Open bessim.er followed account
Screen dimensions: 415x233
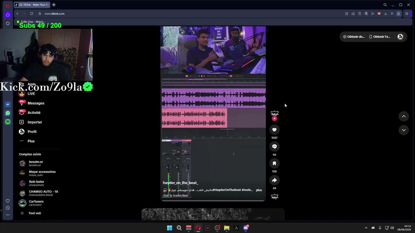click(x=31, y=163)
